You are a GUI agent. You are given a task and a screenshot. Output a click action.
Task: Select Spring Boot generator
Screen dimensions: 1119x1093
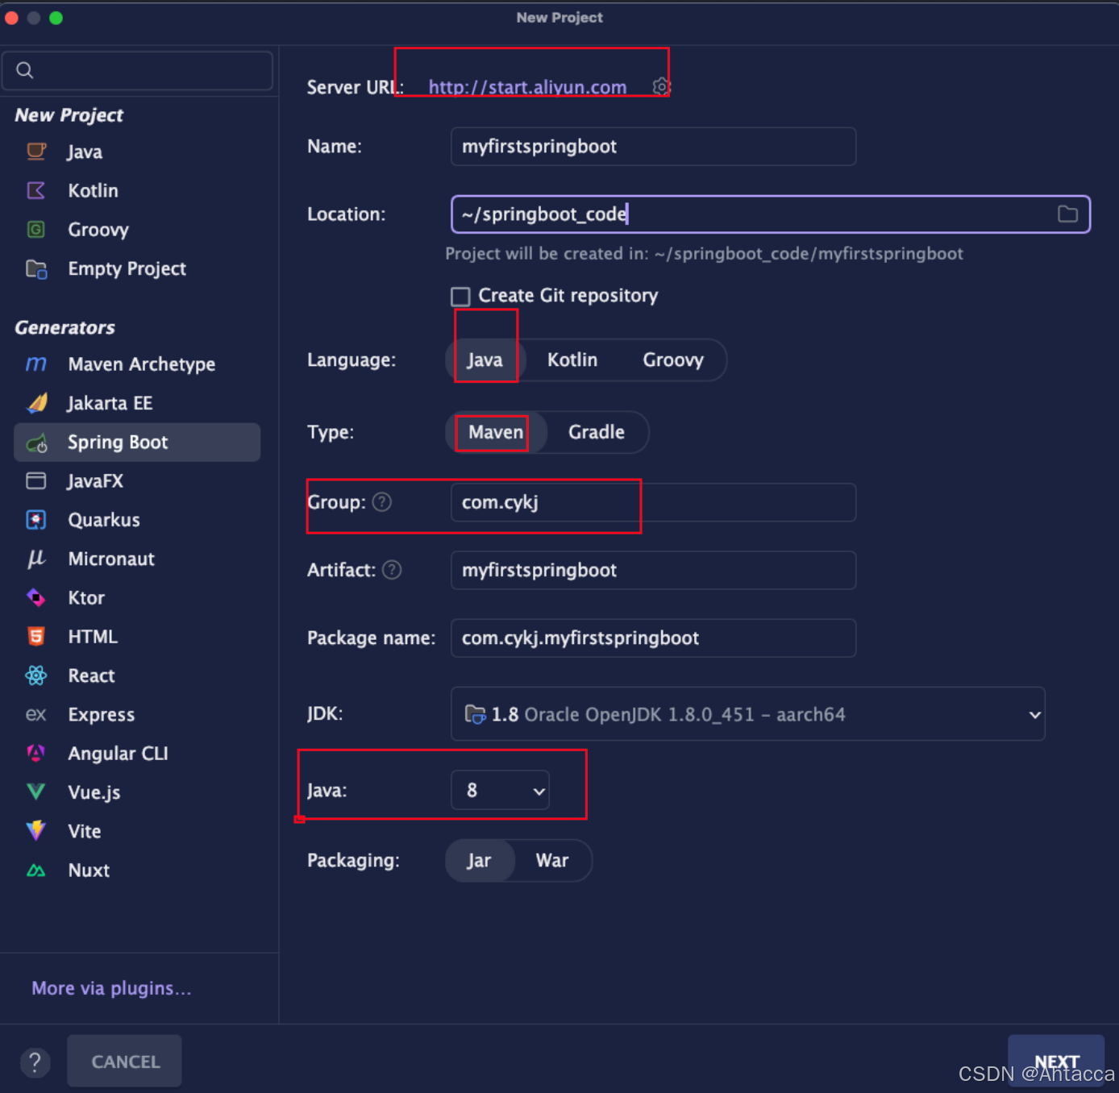pos(137,442)
